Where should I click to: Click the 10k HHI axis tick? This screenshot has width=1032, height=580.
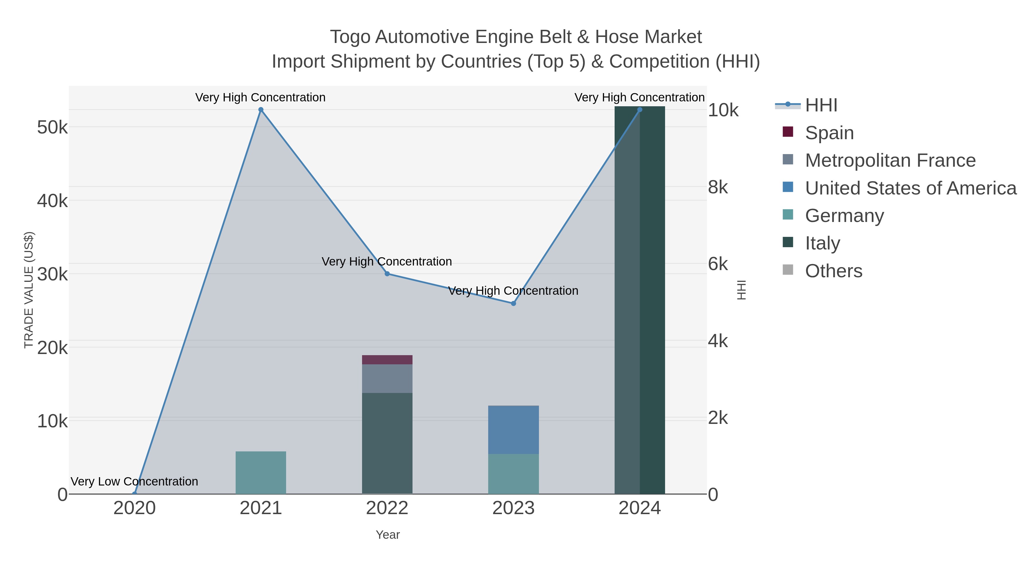tap(723, 110)
